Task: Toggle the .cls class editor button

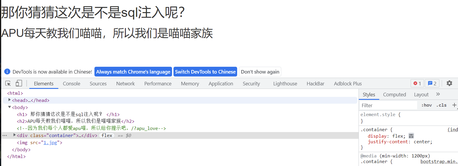Action: pos(441,105)
